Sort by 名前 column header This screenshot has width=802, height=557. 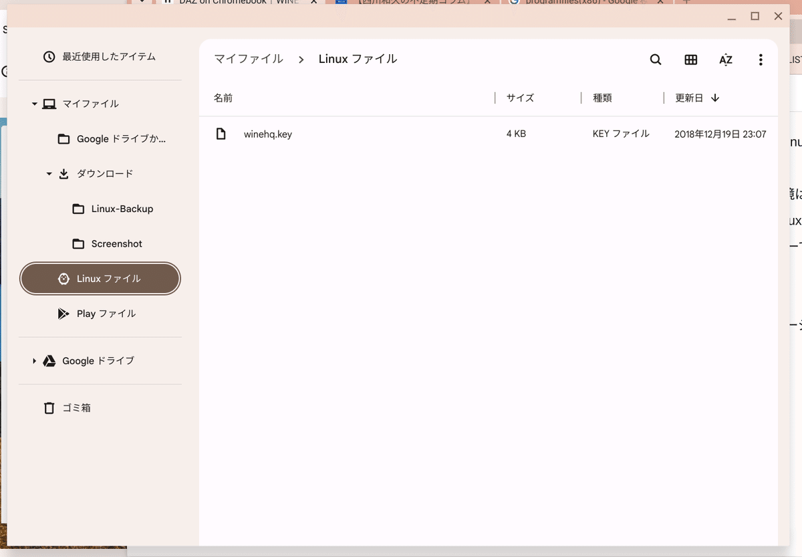223,98
